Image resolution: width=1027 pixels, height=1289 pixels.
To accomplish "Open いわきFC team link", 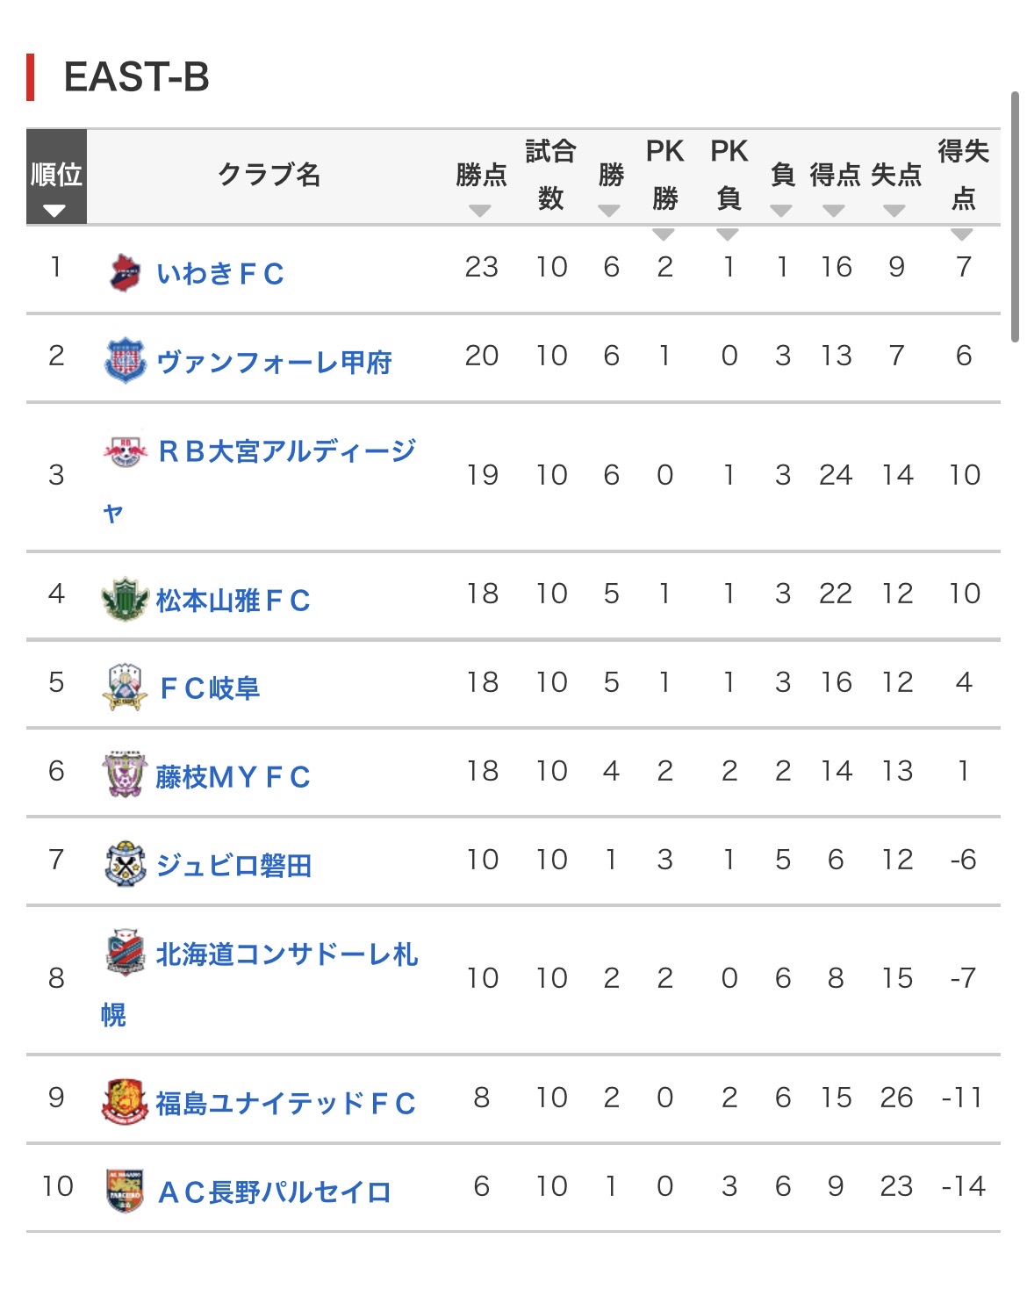I will [x=220, y=274].
